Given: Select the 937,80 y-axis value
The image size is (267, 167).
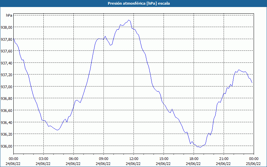Looking at the screenshot, I should (x=6, y=39).
